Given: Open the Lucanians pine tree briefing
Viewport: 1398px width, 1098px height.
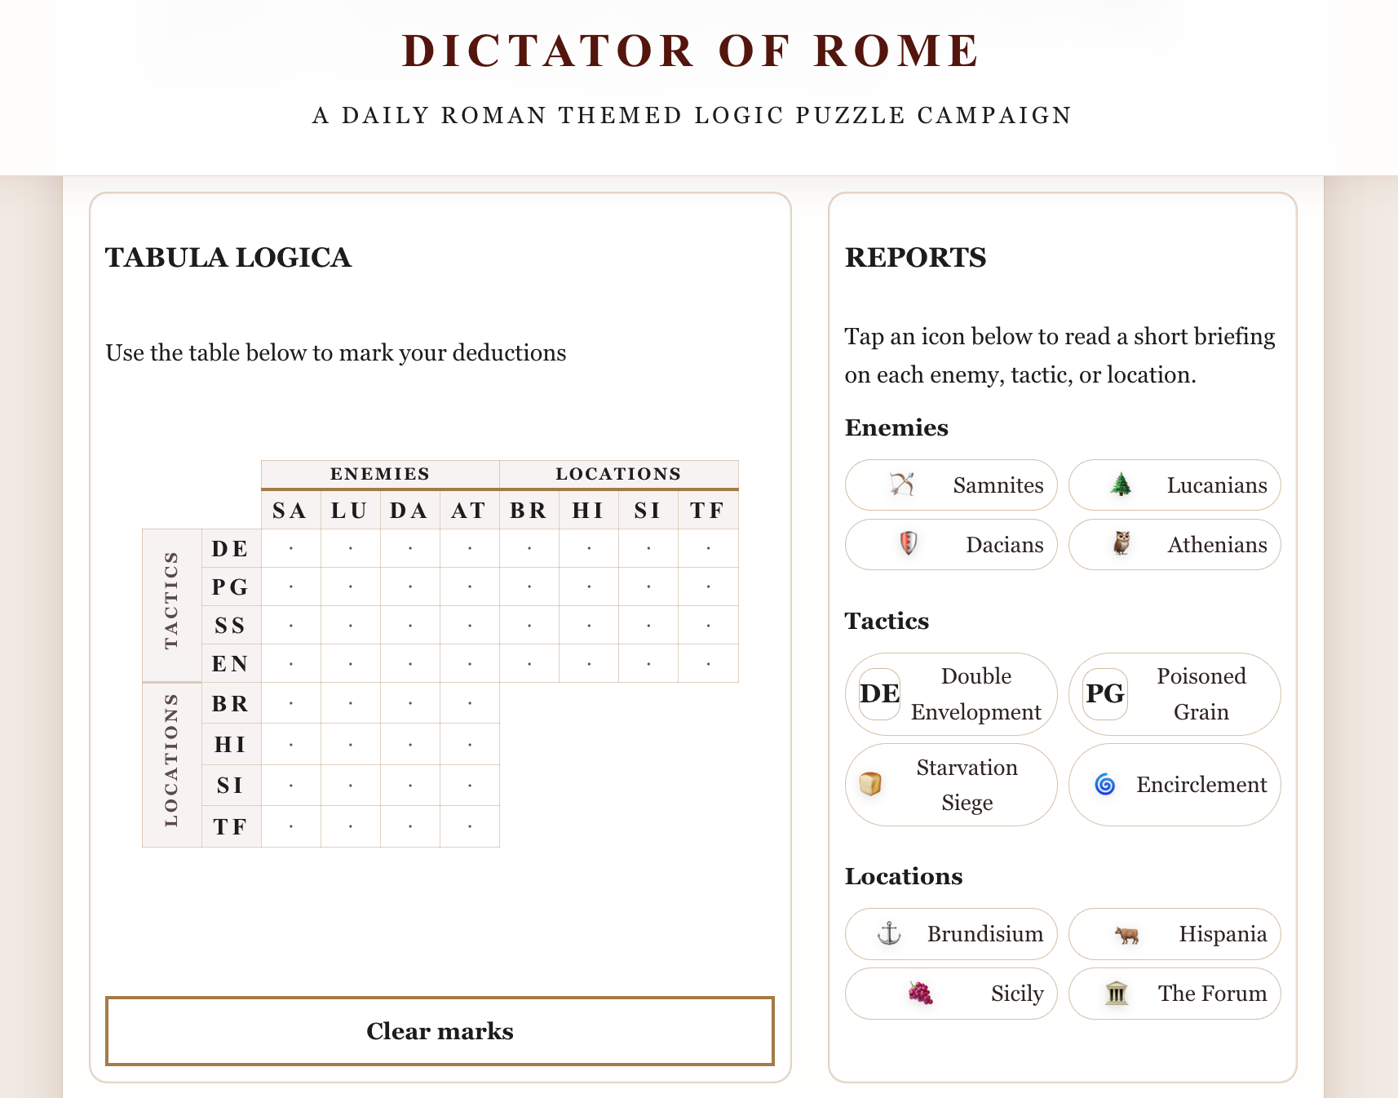Looking at the screenshot, I should click(x=1121, y=485).
